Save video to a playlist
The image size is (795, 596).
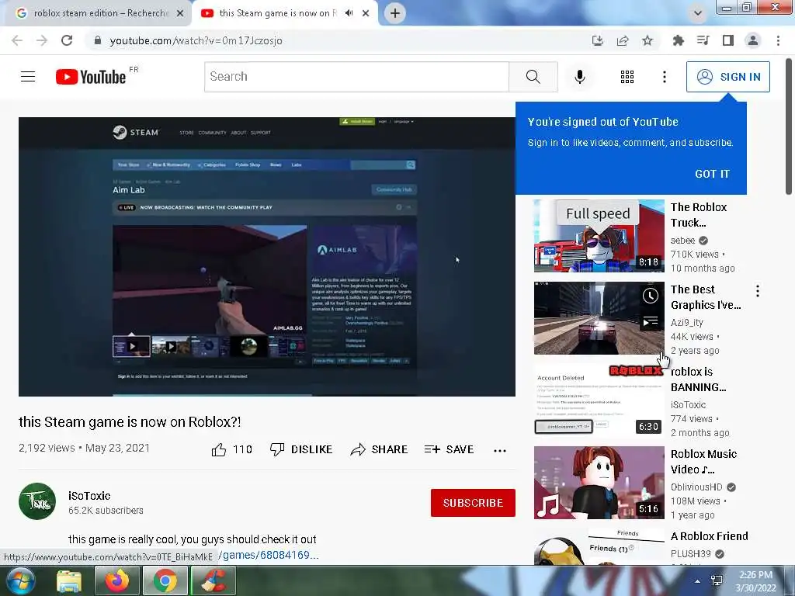(450, 449)
